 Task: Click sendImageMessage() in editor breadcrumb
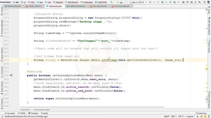coord(42,110)
